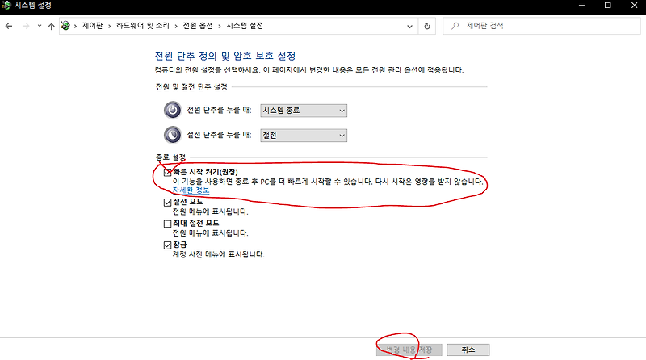Image resolution: width=646 pixels, height=360 pixels.
Task: Expand chevron after 제어판 breadcrumb
Action: (x=110, y=26)
